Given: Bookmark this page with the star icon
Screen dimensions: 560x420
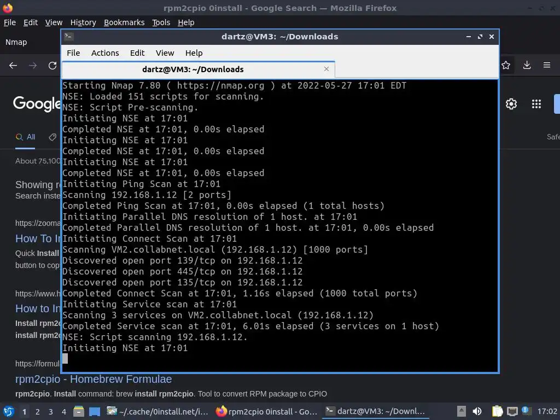Looking at the screenshot, I should point(506,65).
